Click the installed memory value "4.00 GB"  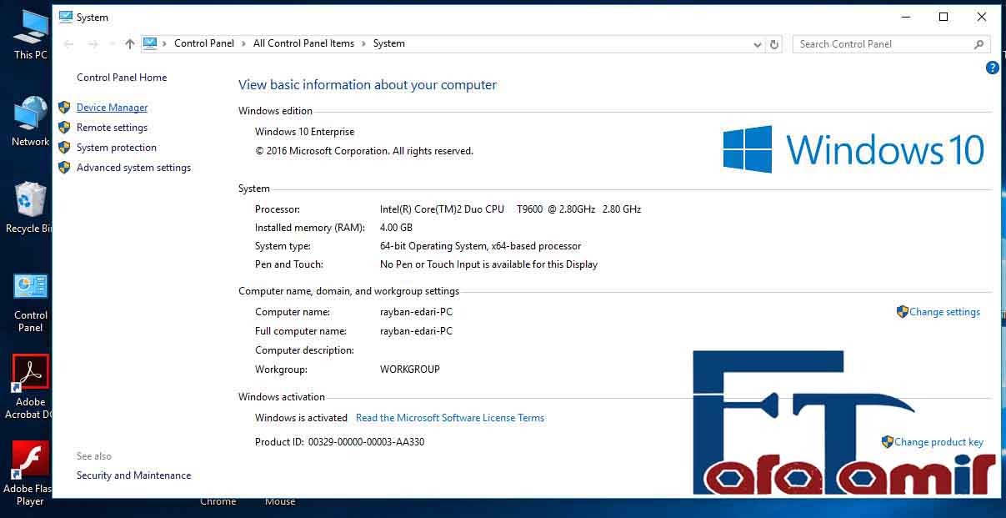[x=396, y=228]
